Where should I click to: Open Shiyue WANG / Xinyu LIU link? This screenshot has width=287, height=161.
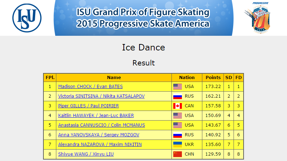point(86,154)
